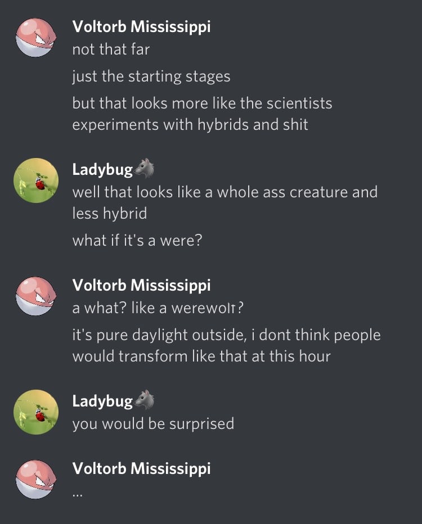This screenshot has width=422, height=524.
Task: Open Voltorb avatar next to '...' message
Action: (x=36, y=479)
